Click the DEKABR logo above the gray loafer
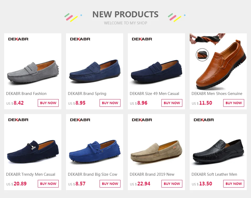 [18, 39]
